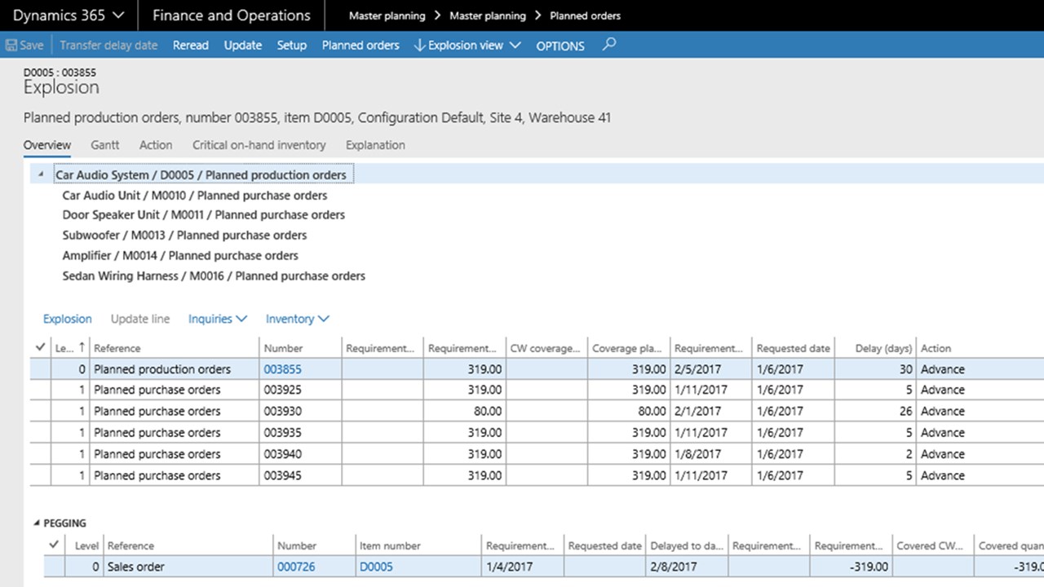This screenshot has width=1044, height=587.
Task: Open the Inquiries dropdown
Action: (x=217, y=319)
